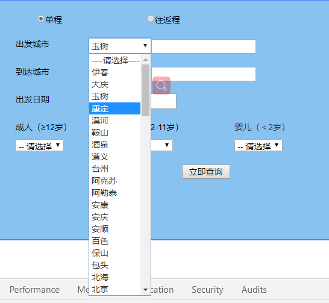Select the ----请选择---- placeholder option

coord(114,60)
